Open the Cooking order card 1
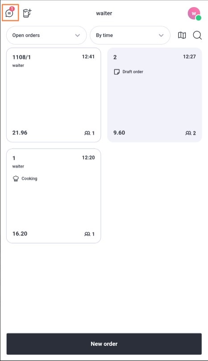 [x=54, y=196]
